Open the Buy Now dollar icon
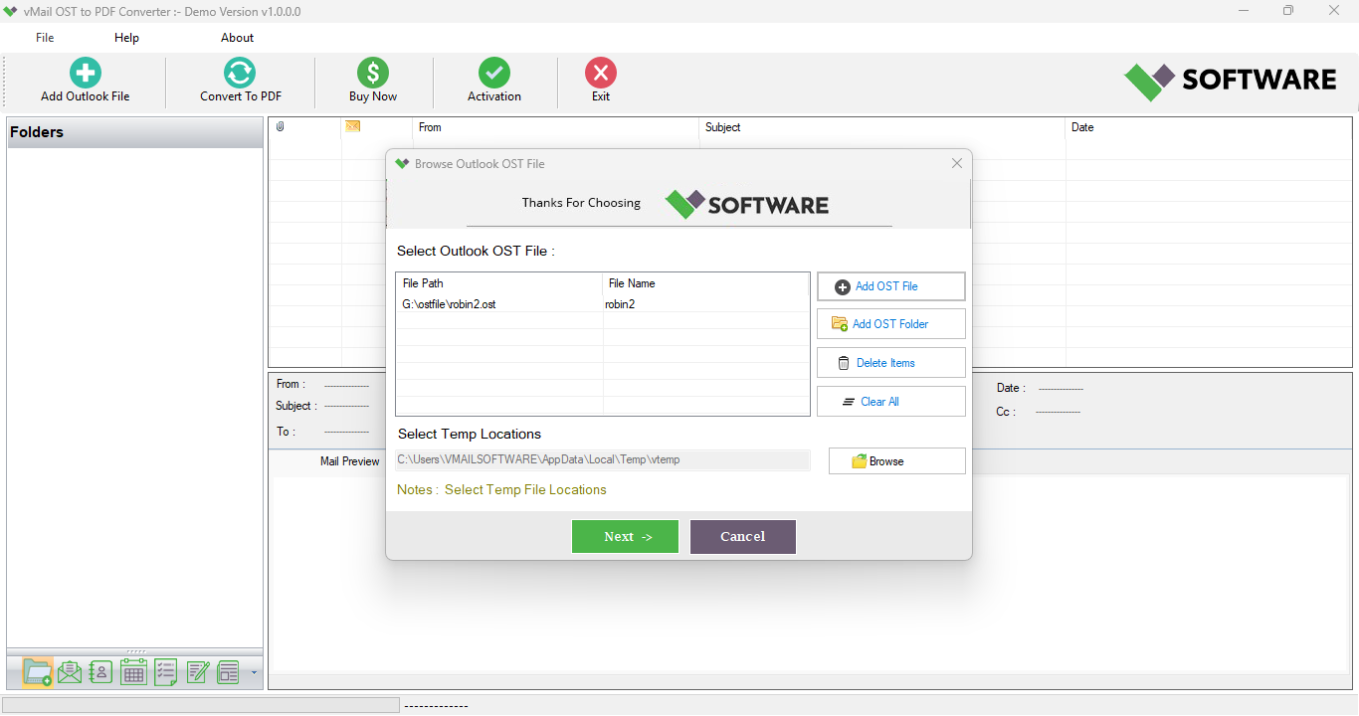 372,80
